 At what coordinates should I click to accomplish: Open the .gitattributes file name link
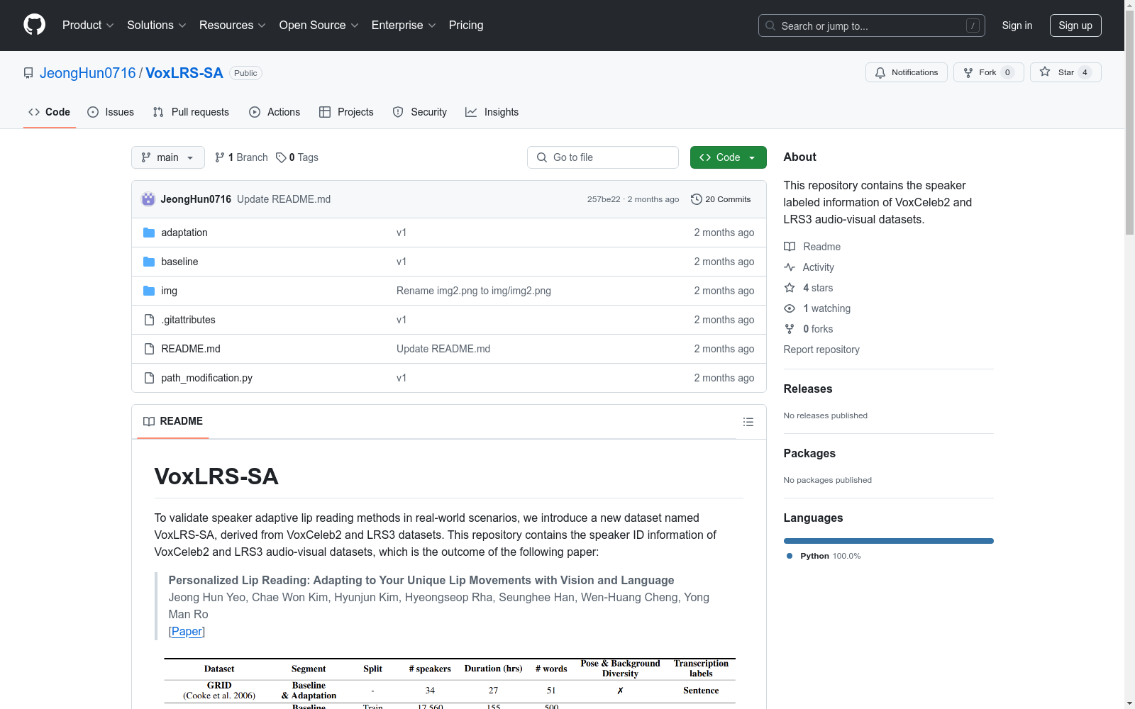click(x=188, y=320)
